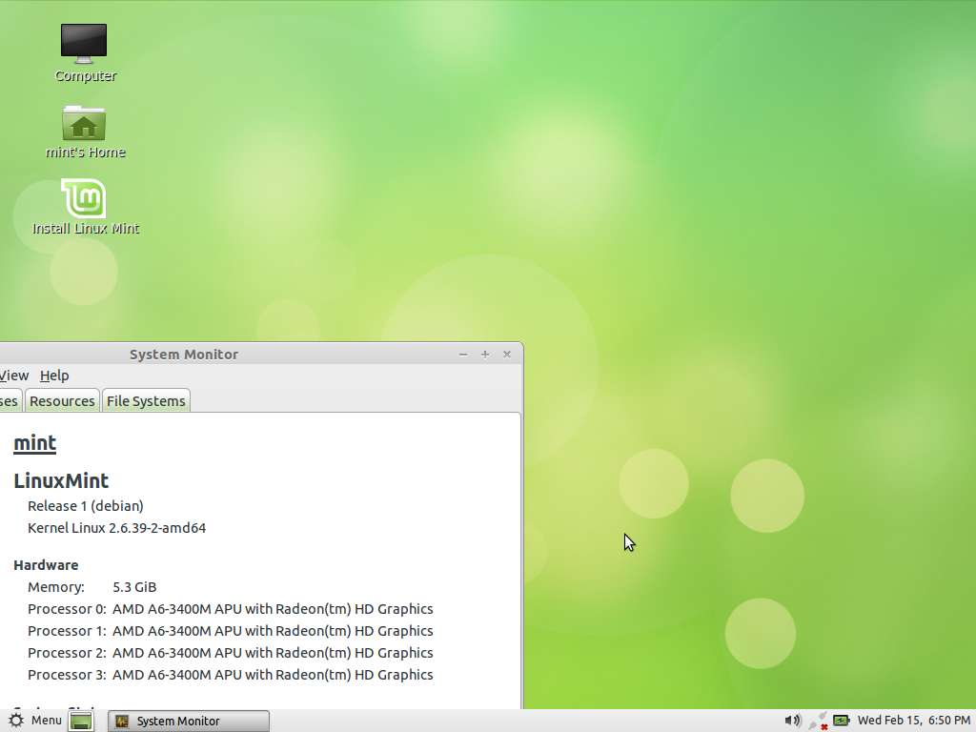The height and width of the screenshot is (732, 976).
Task: Switch to the File Systems tab
Action: pyautogui.click(x=146, y=401)
